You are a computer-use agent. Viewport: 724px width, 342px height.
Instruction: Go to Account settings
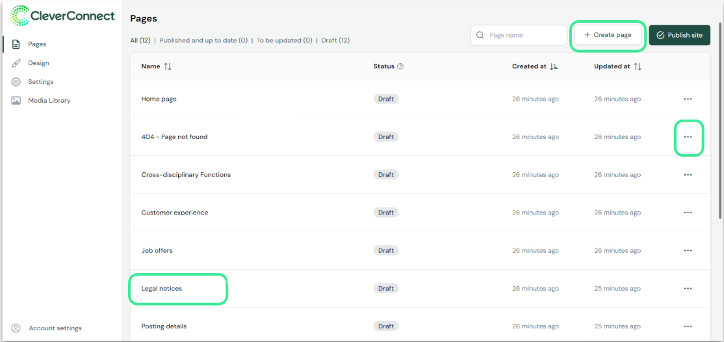click(55, 328)
